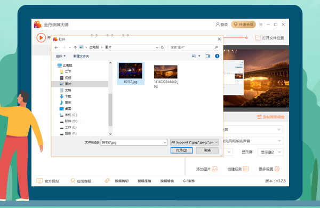Image resolution: width=320 pixels, height=208 pixels.
Task: Expand the address bar path dropdown
Action: pyautogui.click(x=157, y=47)
